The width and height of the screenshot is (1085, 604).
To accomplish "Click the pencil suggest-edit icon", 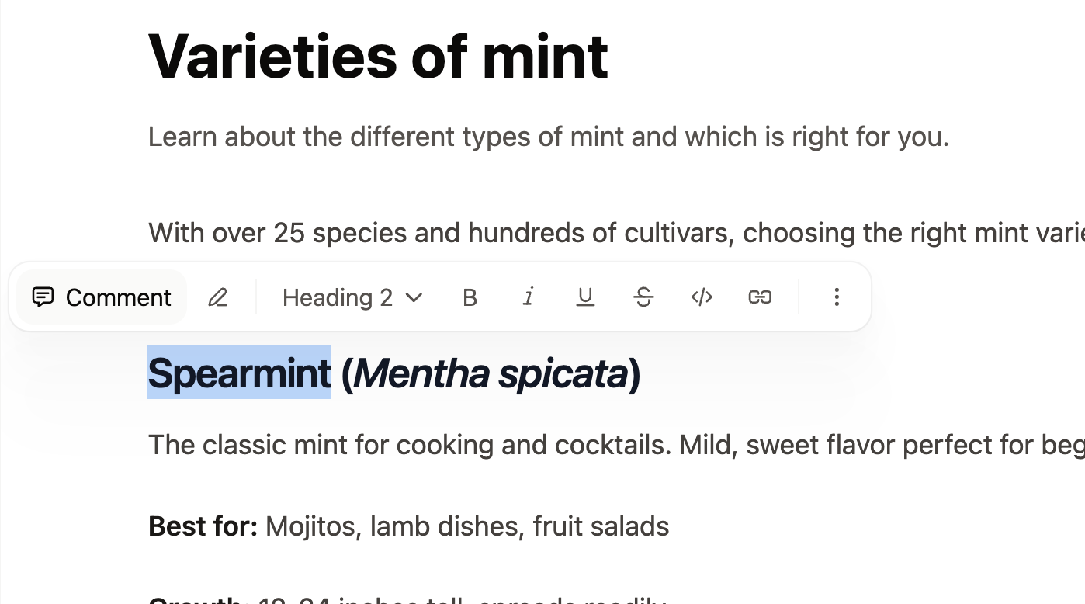I will [217, 297].
